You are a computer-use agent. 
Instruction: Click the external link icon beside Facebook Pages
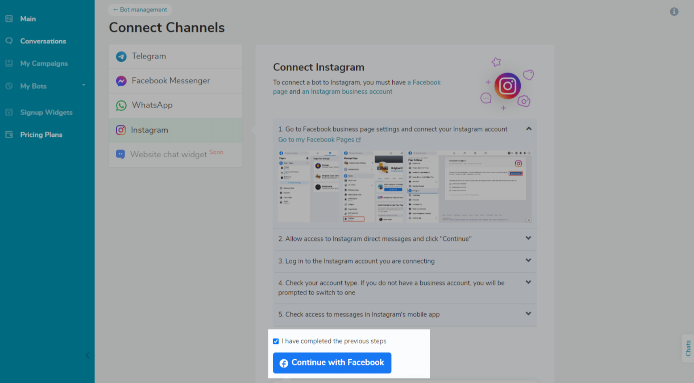[x=358, y=140]
